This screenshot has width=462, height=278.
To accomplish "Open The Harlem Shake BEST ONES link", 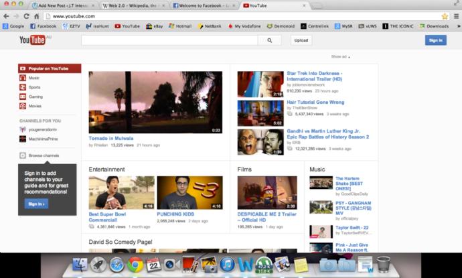I will [x=349, y=184].
